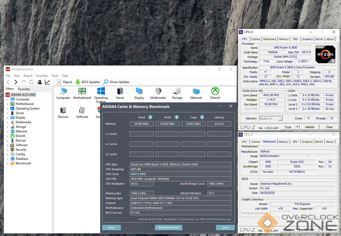Switch to Memory tab in top CPU-Z
This screenshot has height=236, width=341.
pos(284,39)
